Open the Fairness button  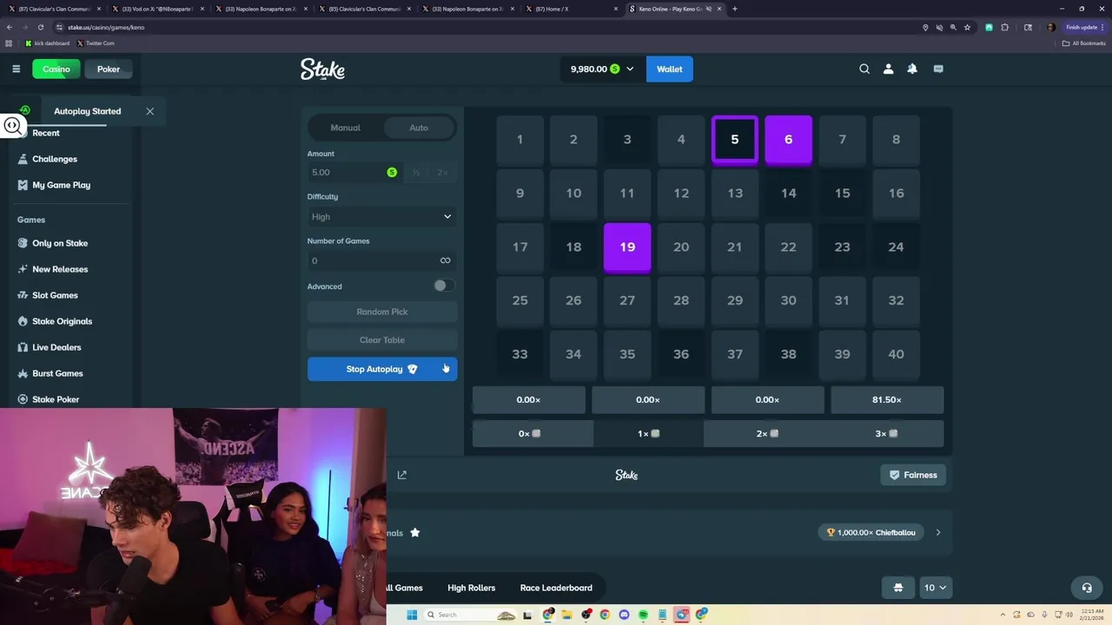(x=913, y=475)
